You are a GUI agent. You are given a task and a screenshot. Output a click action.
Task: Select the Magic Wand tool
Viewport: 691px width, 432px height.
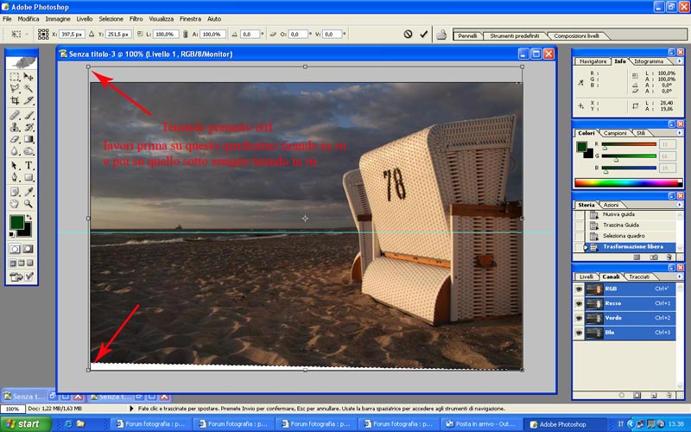pyautogui.click(x=29, y=88)
